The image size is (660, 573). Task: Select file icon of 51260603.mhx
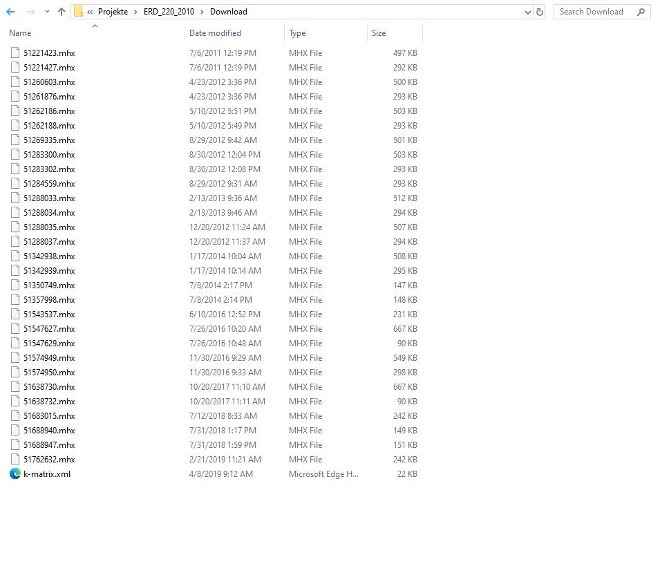(x=15, y=82)
